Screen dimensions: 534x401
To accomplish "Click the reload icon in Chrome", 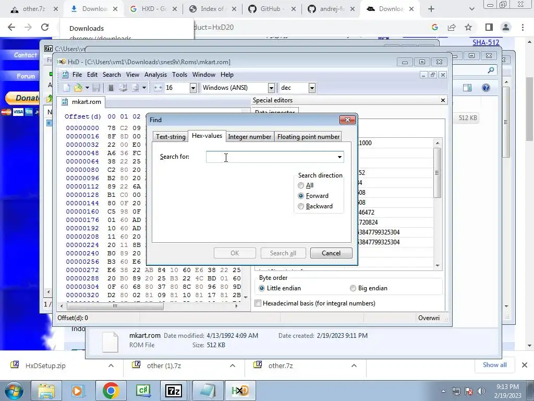I will (x=45, y=27).
